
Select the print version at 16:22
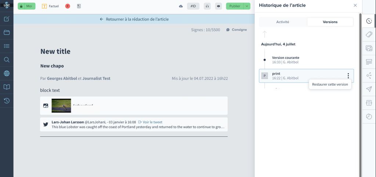click(x=306, y=76)
